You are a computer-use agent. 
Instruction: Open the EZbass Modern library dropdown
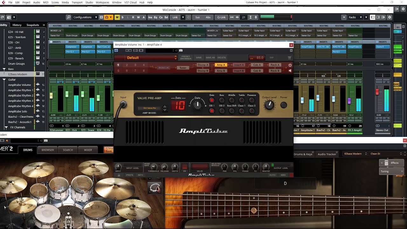355,154
